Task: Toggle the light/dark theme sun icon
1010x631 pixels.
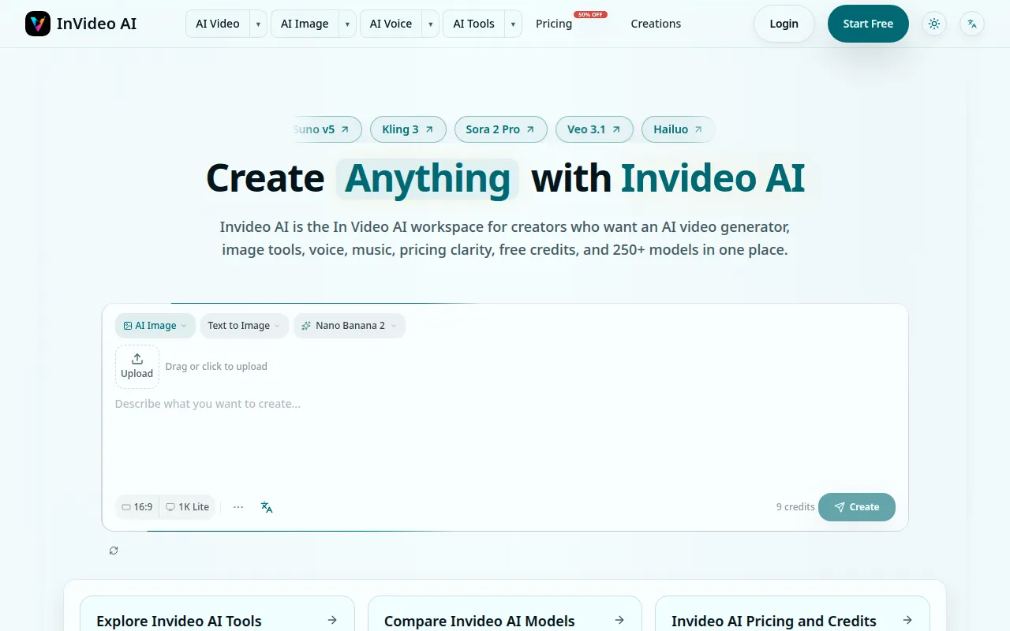Action: point(934,24)
